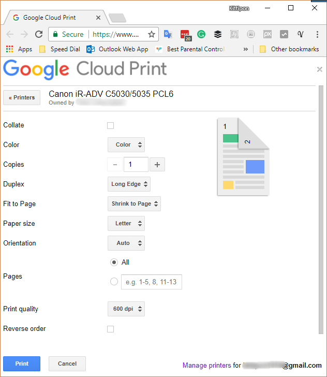This screenshot has height=377, width=327.
Task: Bookmark this page with the star icon
Action: [x=152, y=34]
